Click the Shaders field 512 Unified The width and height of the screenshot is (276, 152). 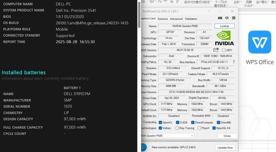pyautogui.click(x=173, y=68)
